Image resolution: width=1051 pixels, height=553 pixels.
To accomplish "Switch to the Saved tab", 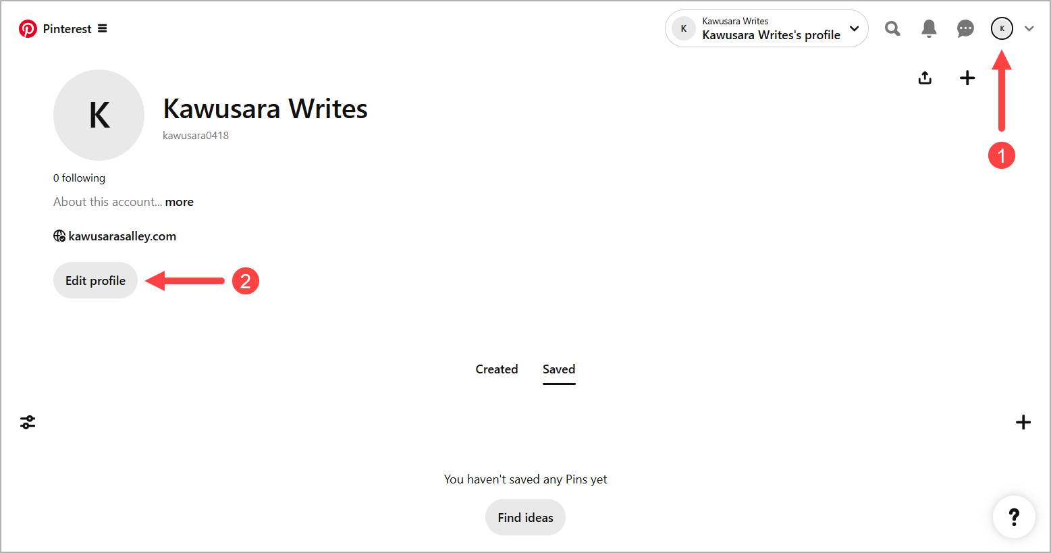I will coord(559,369).
